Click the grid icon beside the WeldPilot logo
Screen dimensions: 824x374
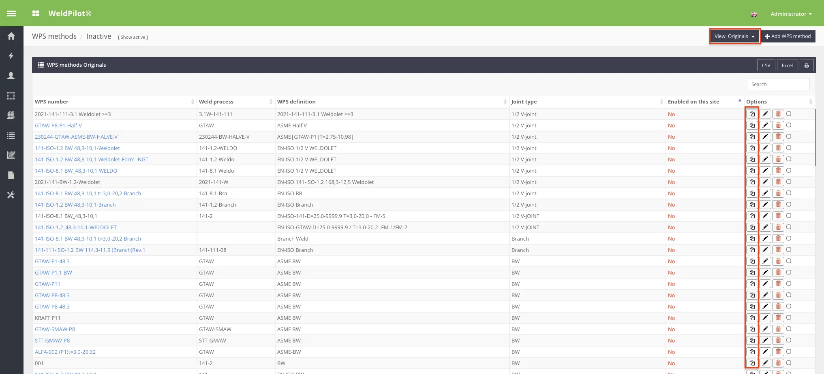pyautogui.click(x=36, y=13)
